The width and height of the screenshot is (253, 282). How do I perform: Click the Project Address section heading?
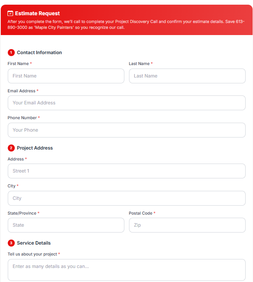[35, 148]
